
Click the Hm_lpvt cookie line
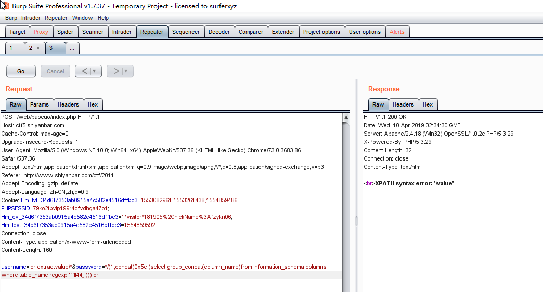[78, 225]
